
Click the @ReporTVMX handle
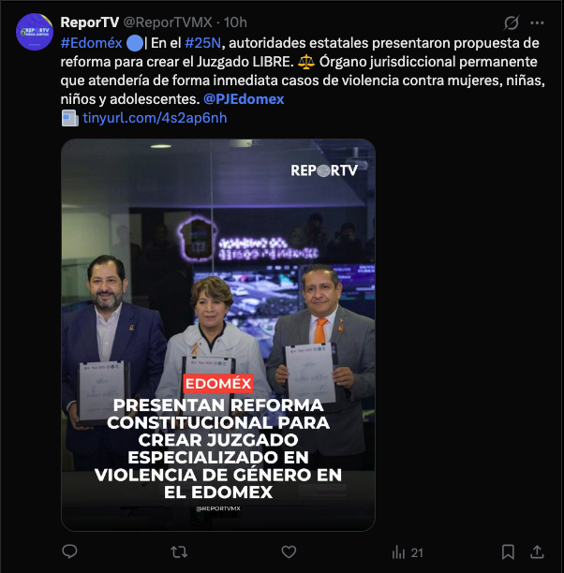168,22
